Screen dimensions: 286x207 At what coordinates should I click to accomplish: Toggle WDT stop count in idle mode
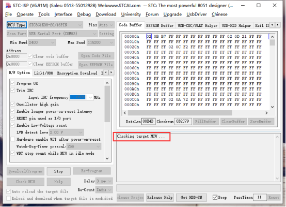(x=13, y=153)
